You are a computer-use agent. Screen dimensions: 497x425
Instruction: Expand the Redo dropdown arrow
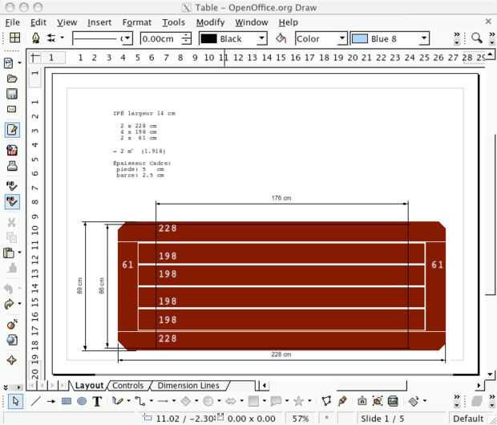click(20, 304)
